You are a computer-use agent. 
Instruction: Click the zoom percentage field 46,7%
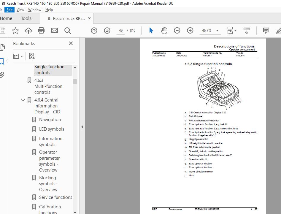tap(207, 31)
